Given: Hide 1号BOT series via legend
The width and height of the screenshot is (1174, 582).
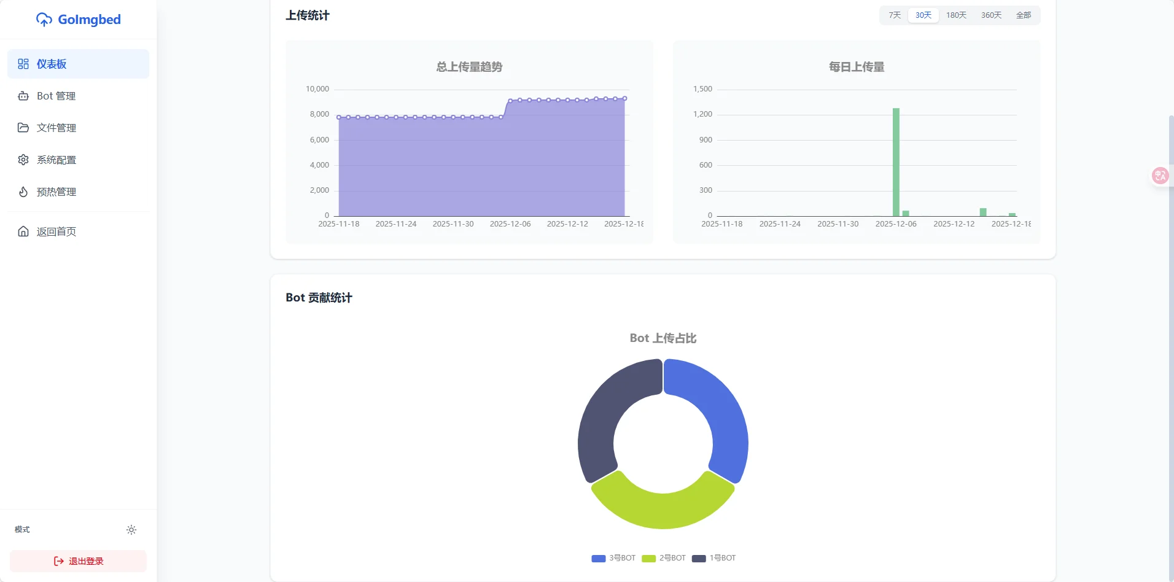Looking at the screenshot, I should [714, 558].
